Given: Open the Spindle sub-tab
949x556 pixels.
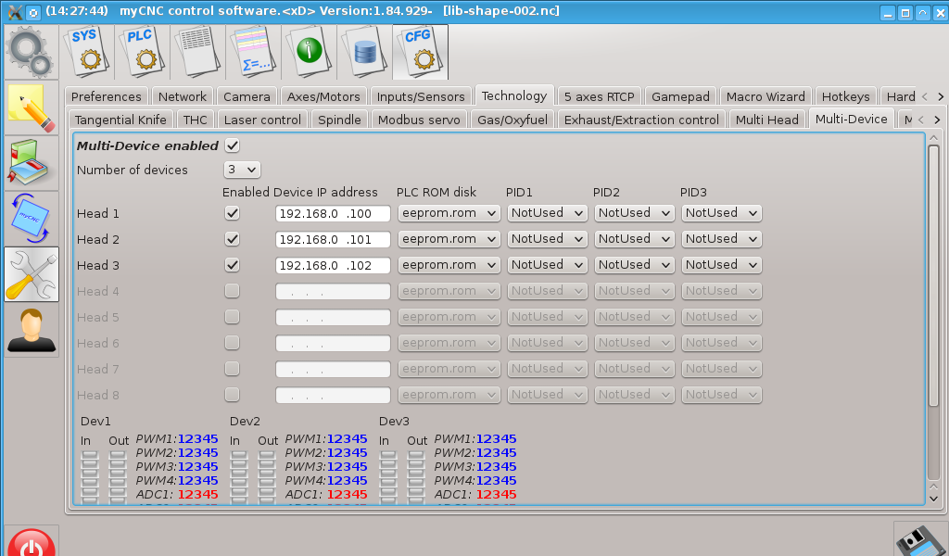Looking at the screenshot, I should click(x=339, y=120).
